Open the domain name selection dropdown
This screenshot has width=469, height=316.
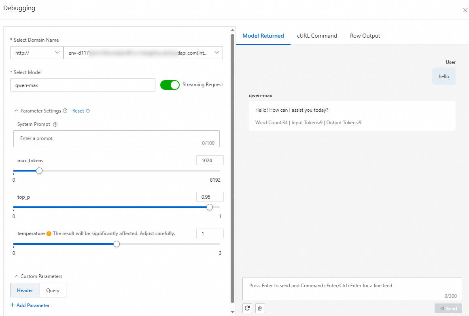216,52
